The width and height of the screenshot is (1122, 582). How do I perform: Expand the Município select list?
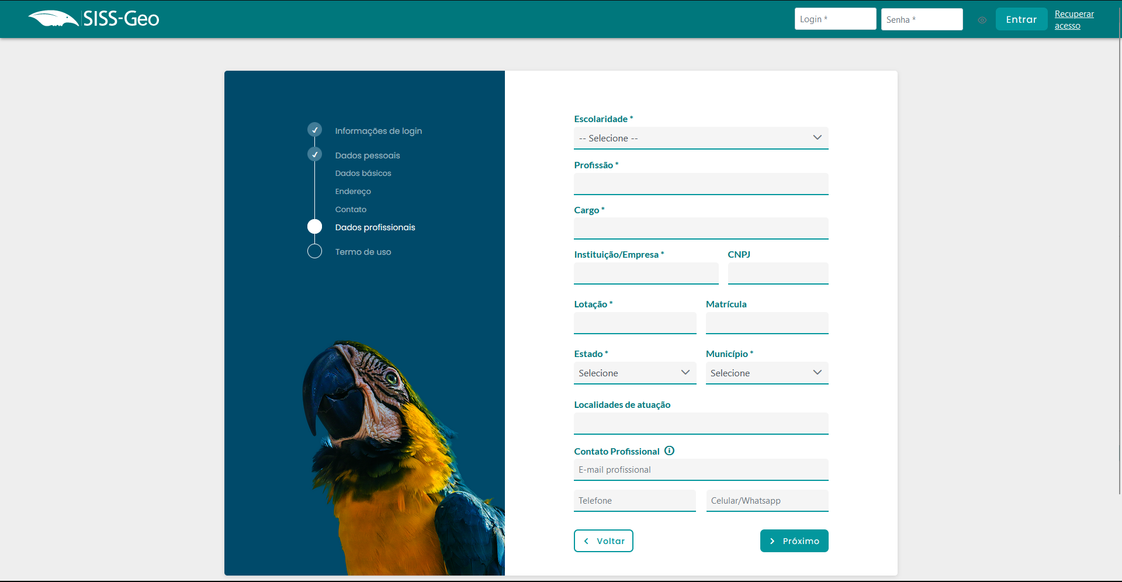tap(767, 373)
